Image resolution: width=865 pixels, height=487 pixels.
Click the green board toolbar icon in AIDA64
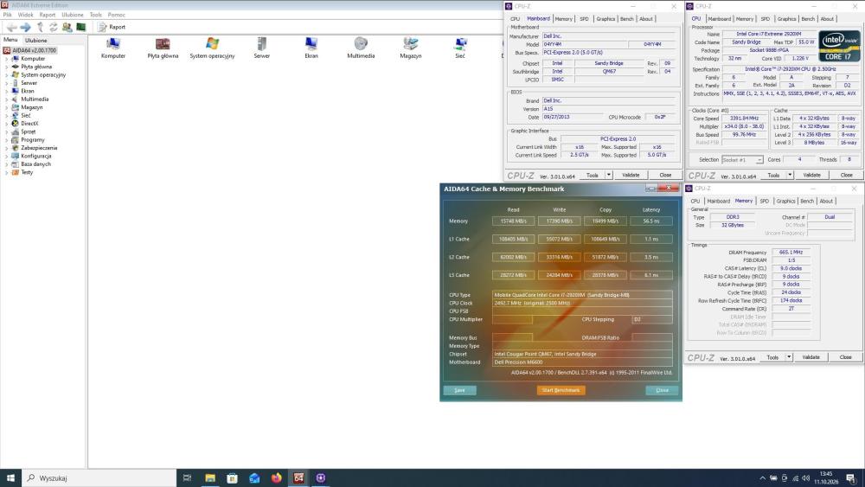pos(81,27)
